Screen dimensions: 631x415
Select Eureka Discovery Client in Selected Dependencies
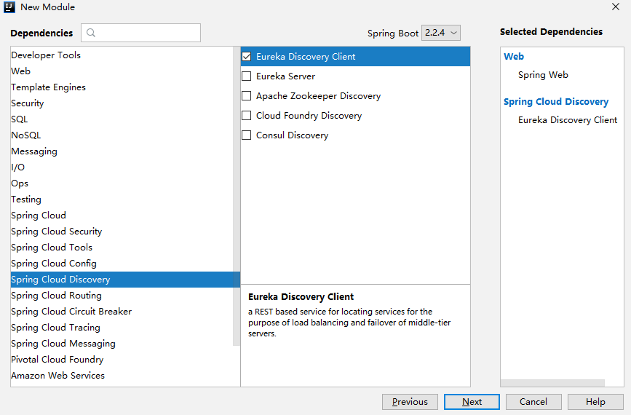pos(568,120)
